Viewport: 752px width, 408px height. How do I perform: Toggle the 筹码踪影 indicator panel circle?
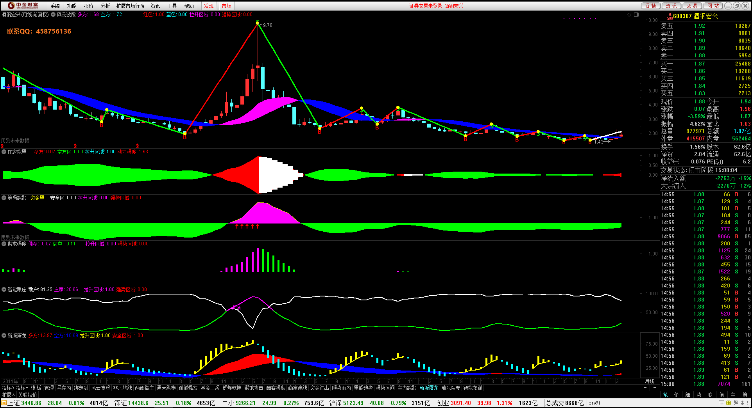4,198
